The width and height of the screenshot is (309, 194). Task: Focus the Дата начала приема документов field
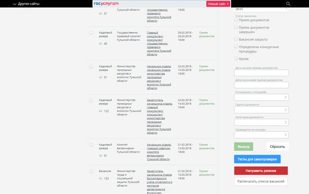click(261, 73)
